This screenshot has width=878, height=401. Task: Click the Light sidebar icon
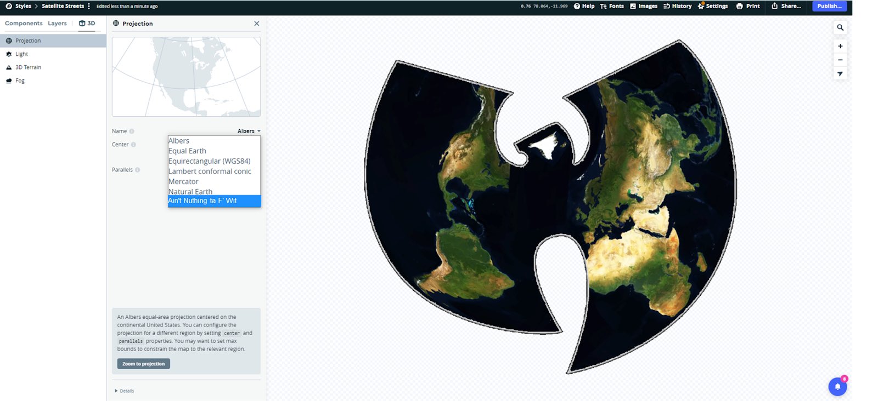(x=9, y=54)
